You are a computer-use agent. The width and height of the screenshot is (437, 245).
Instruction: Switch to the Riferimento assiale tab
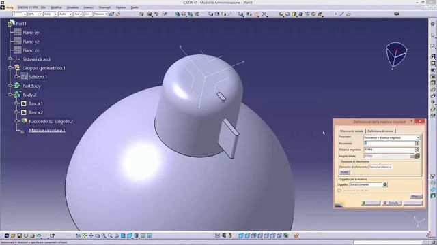[x=352, y=131]
